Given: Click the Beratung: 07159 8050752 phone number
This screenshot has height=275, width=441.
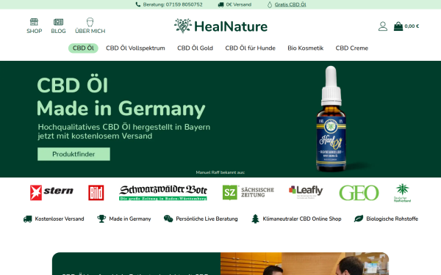Looking at the screenshot, I should [x=173, y=4].
